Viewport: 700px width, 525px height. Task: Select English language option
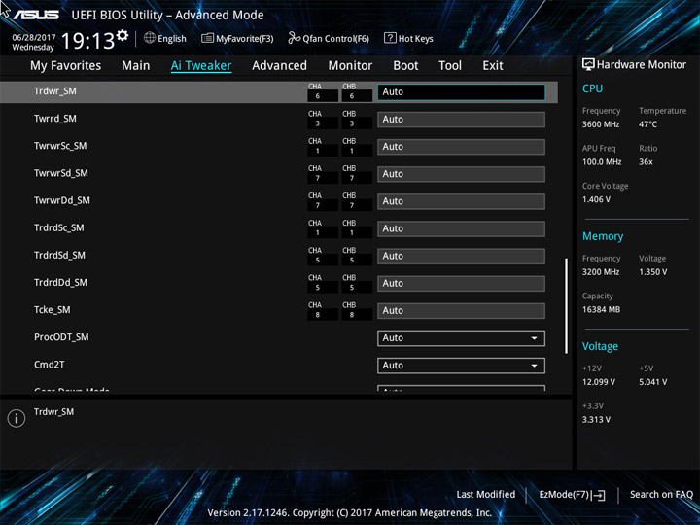(172, 39)
